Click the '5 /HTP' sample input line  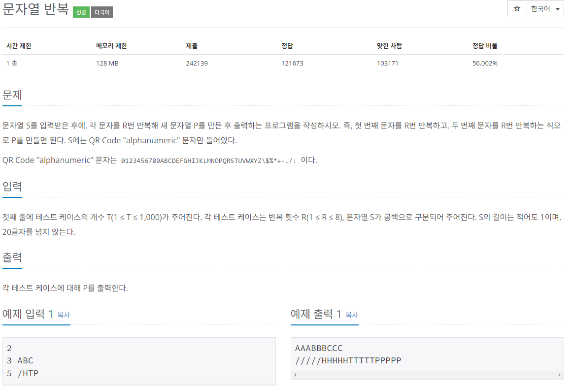[23, 373]
